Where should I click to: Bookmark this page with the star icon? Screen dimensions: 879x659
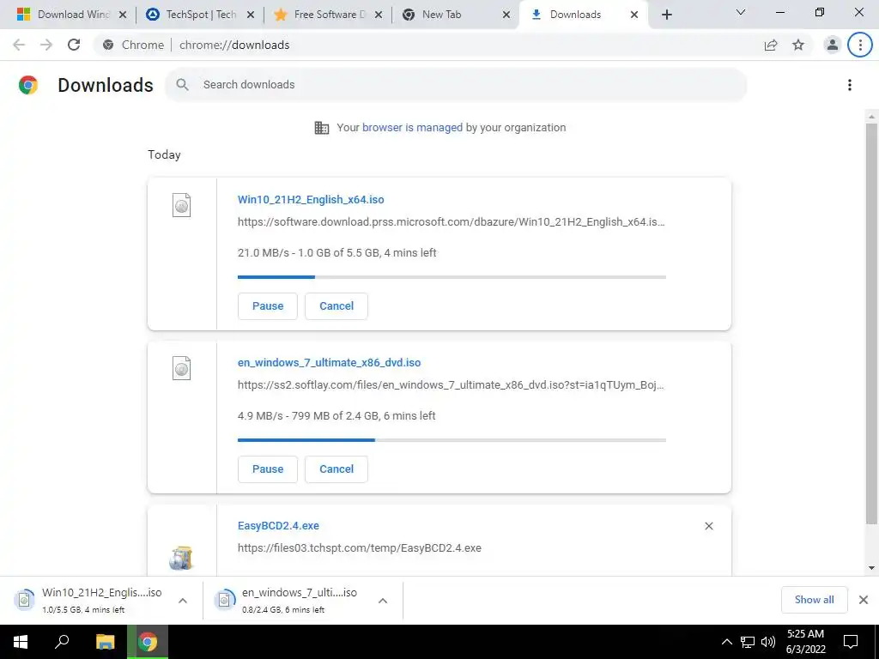798,45
